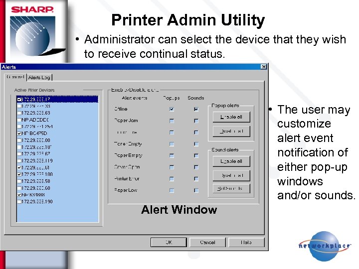Image resolution: width=359 pixels, height=269 pixels.
Task: Open Help for the Alerts dialog
Action: click(246, 242)
